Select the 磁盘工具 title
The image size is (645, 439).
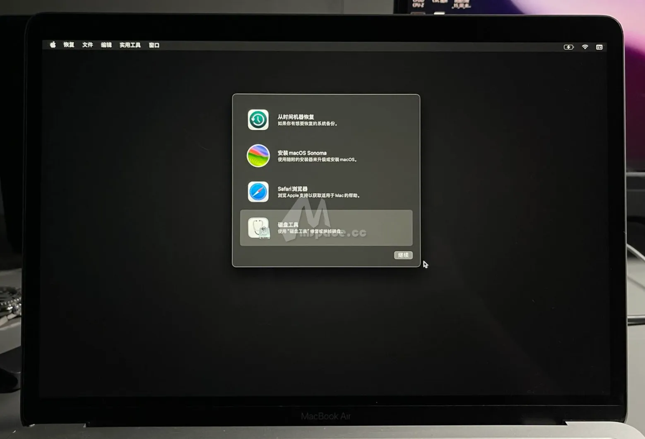click(288, 225)
